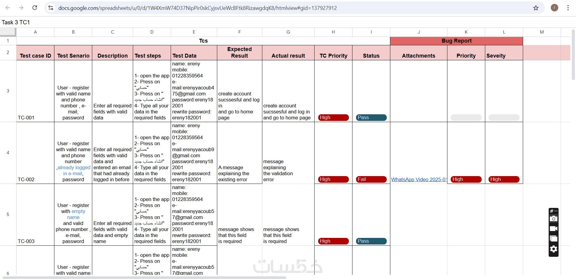Select column L header
576x279 pixels.
pyautogui.click(x=504, y=32)
